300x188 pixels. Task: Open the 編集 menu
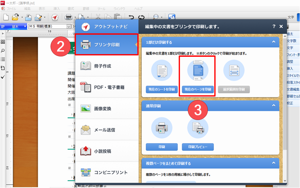[27, 8]
